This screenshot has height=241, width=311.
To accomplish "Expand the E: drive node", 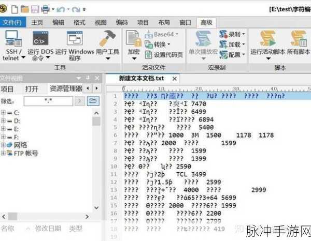I will (x=3, y=129).
